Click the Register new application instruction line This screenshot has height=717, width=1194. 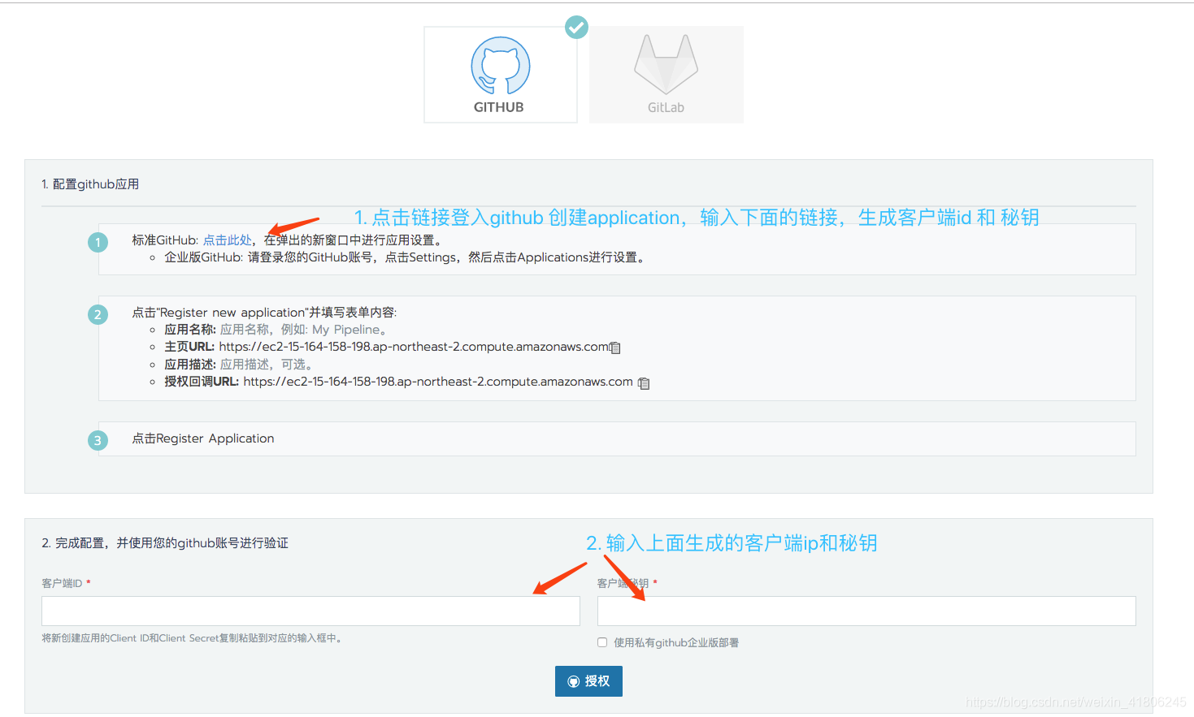[x=264, y=313]
